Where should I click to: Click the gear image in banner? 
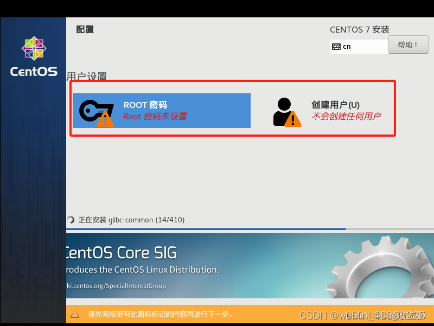coord(381,267)
